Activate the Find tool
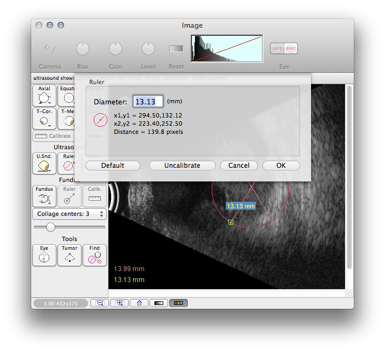 [x=95, y=255]
